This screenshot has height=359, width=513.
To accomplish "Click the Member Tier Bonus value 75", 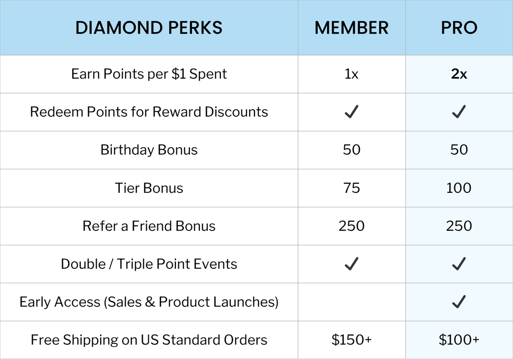I will coord(352,188).
